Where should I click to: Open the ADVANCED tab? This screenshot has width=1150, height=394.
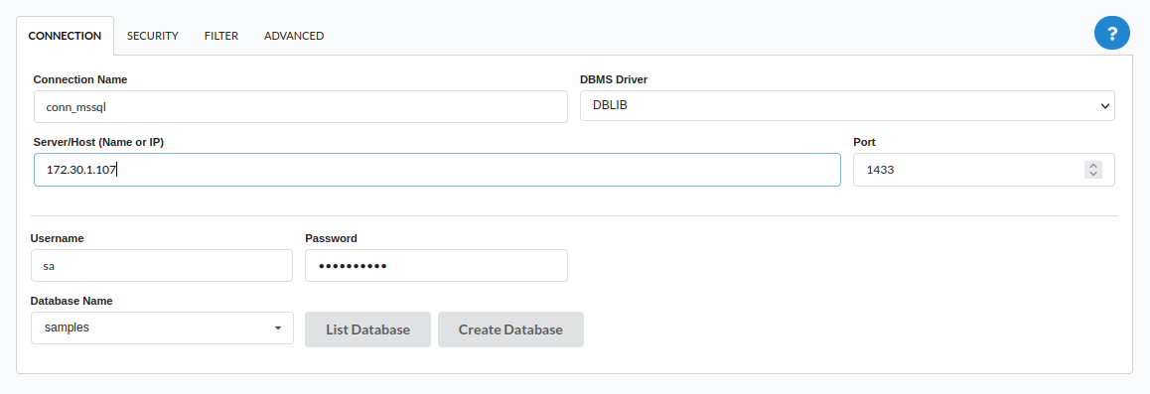tap(294, 36)
